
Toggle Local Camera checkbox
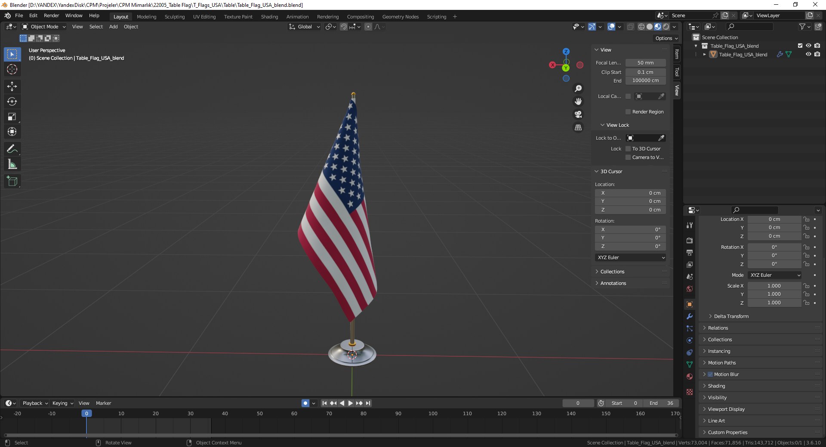(628, 96)
